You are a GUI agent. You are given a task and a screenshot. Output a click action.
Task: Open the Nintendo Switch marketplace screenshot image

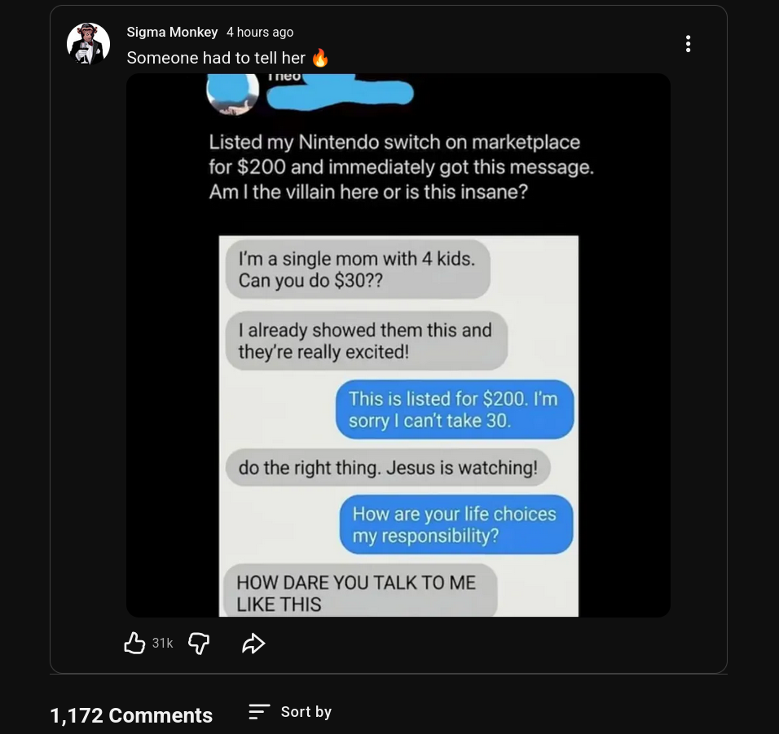(398, 345)
